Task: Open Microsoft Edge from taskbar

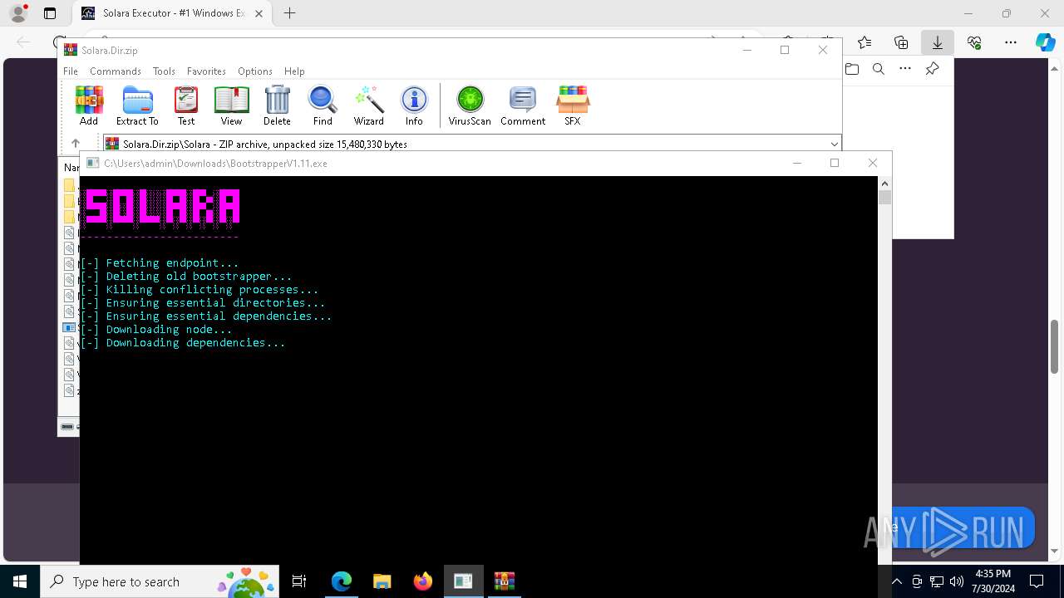Action: tap(342, 581)
